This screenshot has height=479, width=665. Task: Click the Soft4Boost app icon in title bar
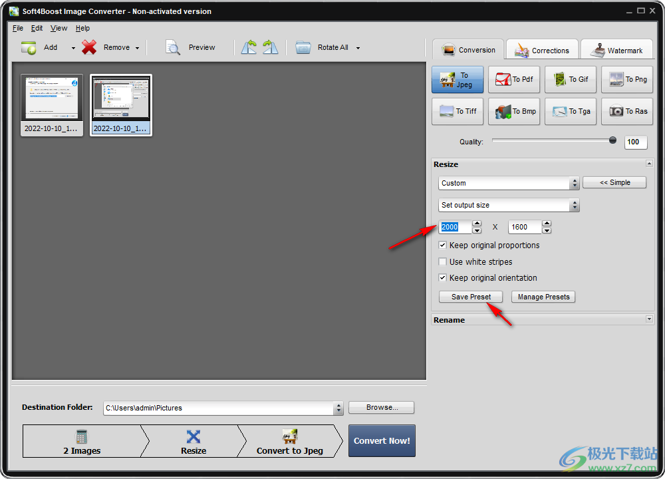tap(14, 11)
